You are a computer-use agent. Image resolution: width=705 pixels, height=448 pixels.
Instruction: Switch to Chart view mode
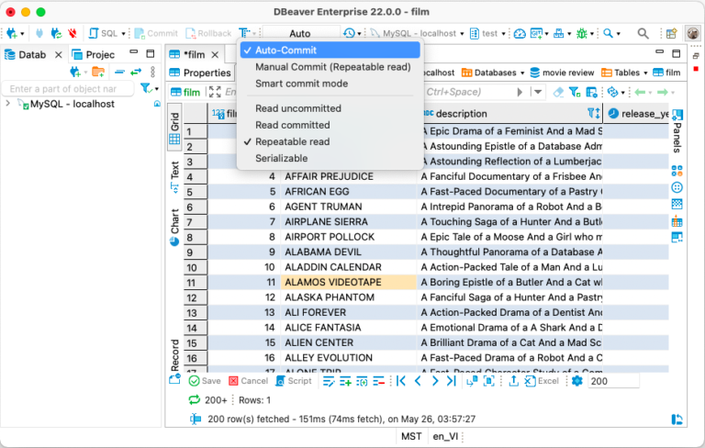point(174,227)
